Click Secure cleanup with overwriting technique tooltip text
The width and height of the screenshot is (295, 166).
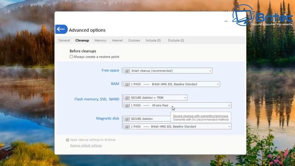[201, 116]
